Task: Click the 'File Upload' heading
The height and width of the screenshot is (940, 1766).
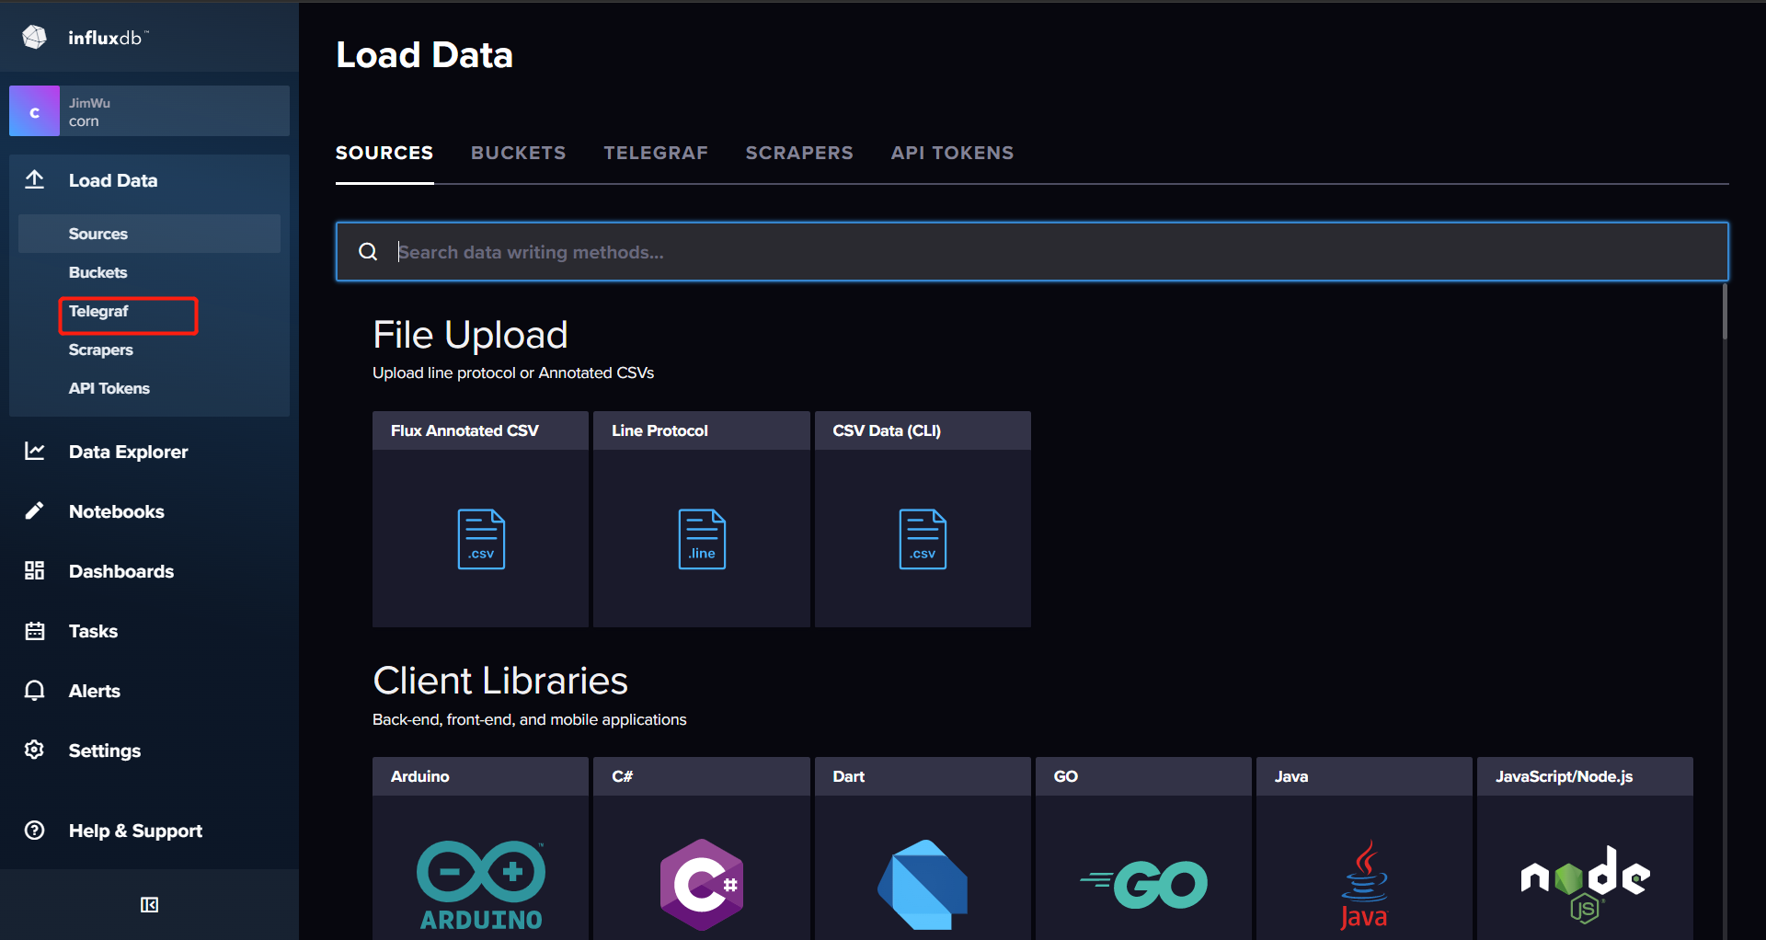Action: tap(470, 335)
